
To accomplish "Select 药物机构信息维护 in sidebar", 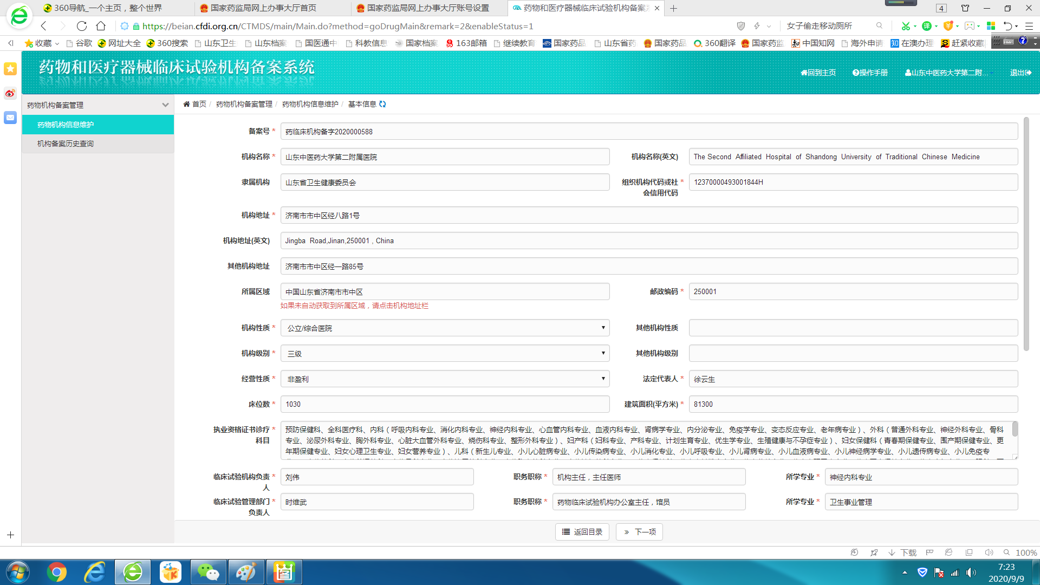I will point(98,125).
